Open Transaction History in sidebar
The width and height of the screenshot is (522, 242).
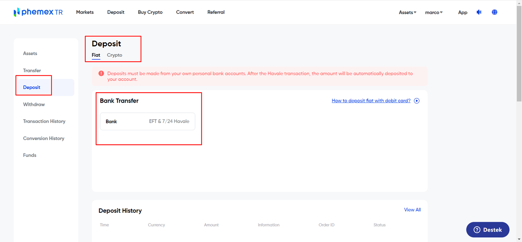[44, 121]
